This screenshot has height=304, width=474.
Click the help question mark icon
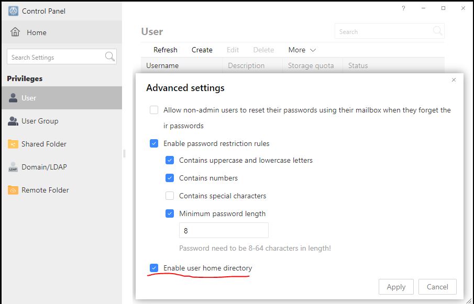pyautogui.click(x=403, y=8)
